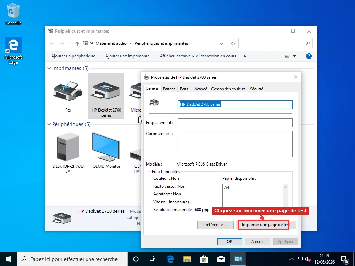The image size is (355, 266).
Task: Go up one folder level
Action: (77, 43)
